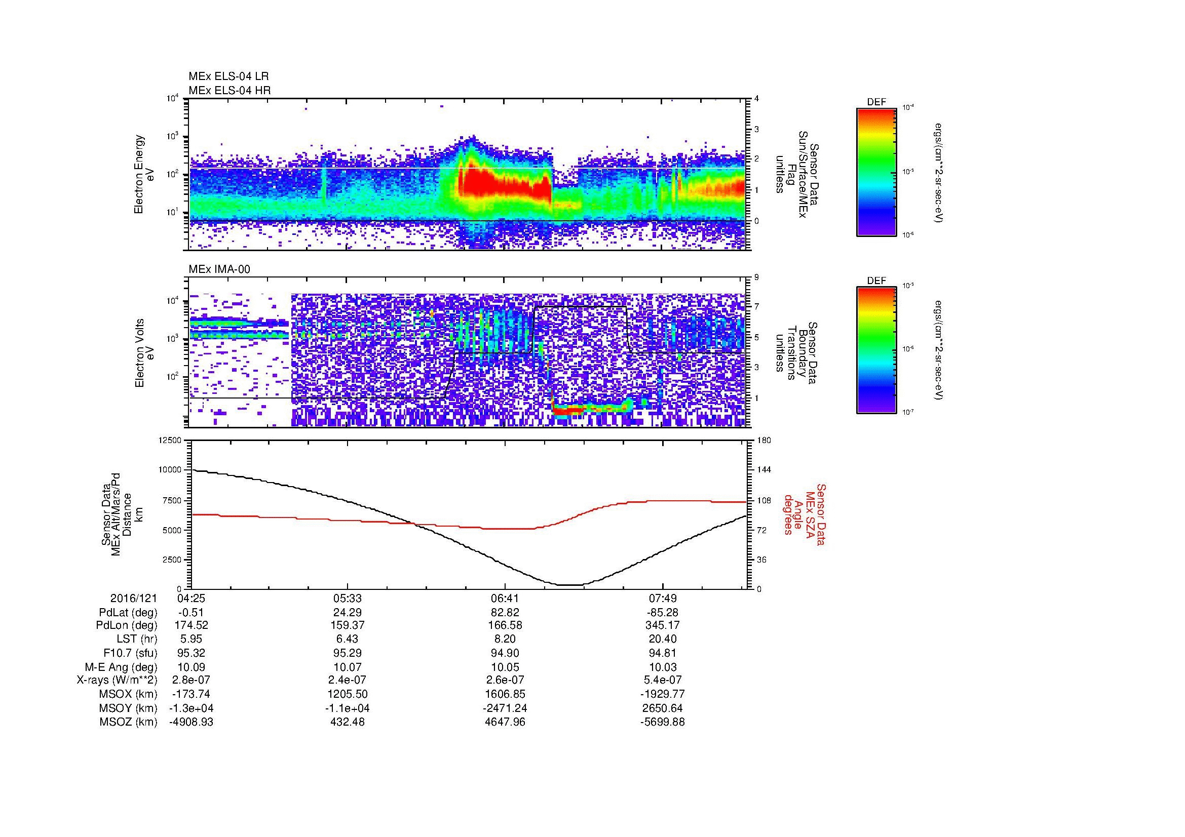1185x837 pixels.
Task: Click the 'MEx IMA-00' panel title
Action: [219, 269]
